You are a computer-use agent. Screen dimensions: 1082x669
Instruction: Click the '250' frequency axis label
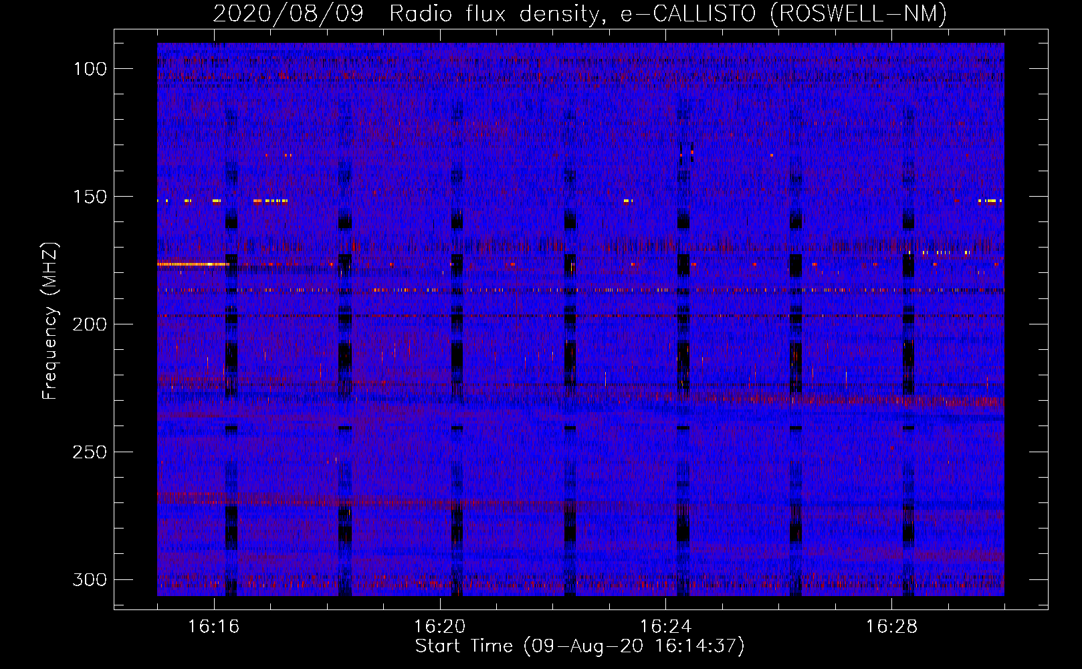89,452
